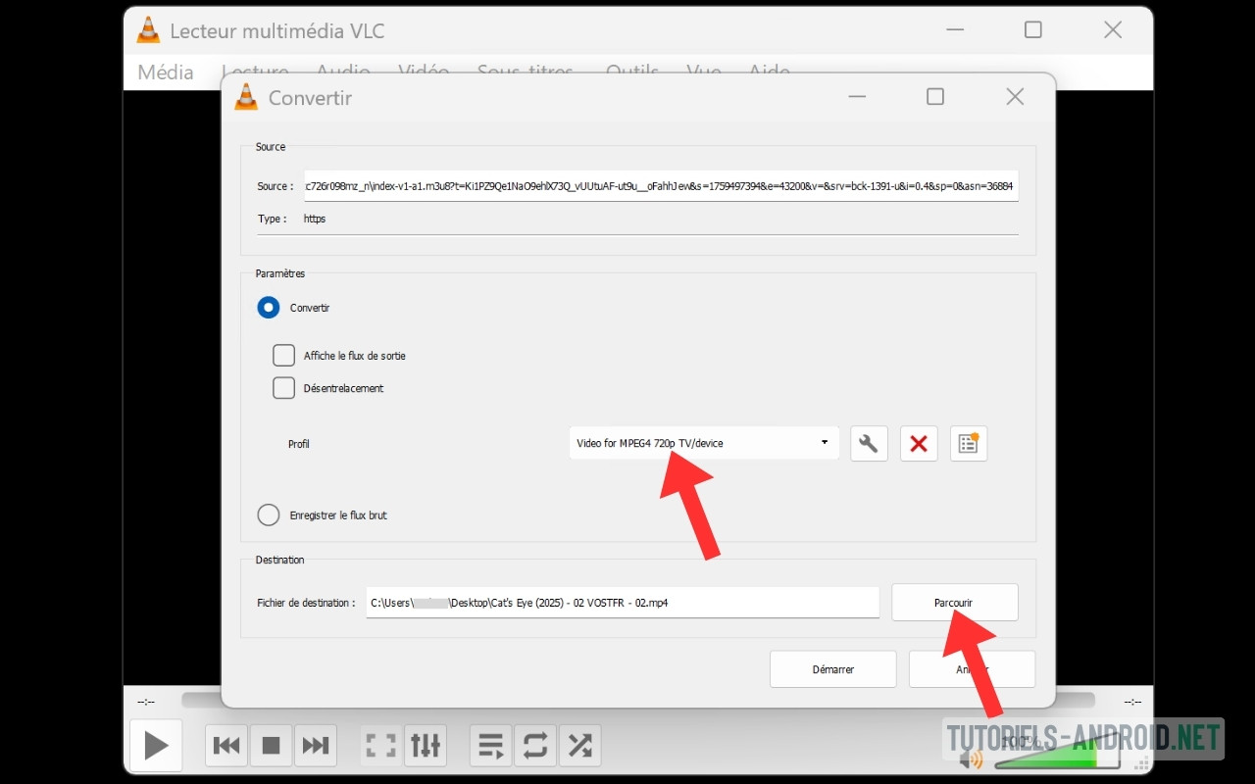Image resolution: width=1255 pixels, height=784 pixels.
Task: Create a new profile icon button
Action: click(x=969, y=444)
